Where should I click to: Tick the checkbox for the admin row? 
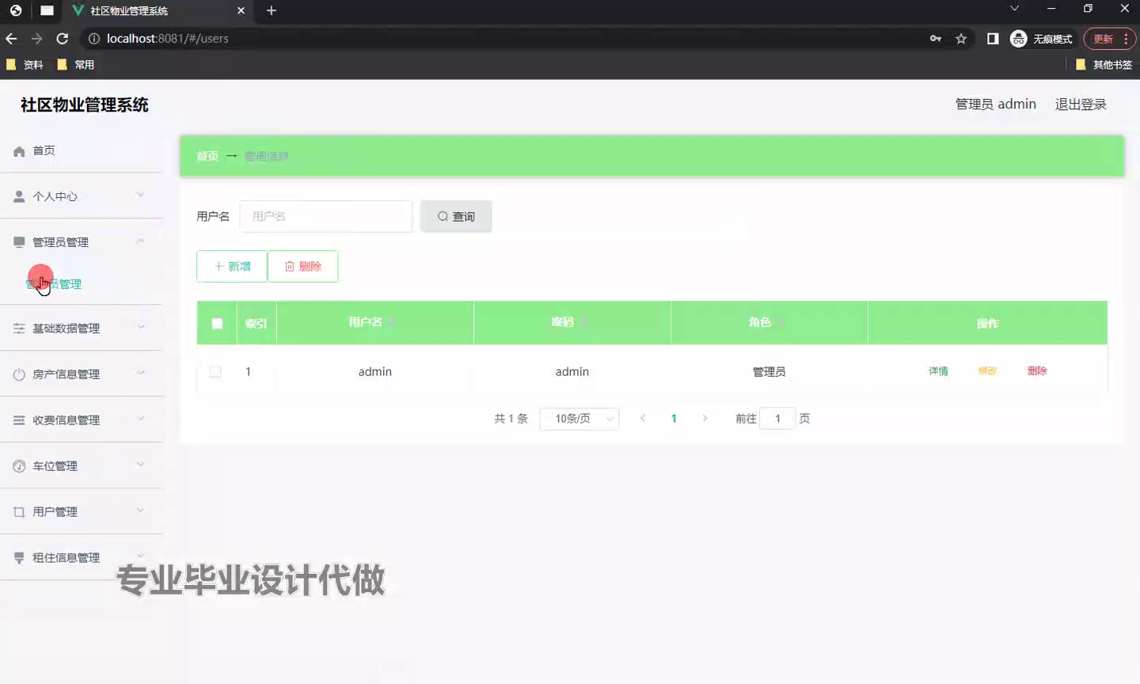click(215, 371)
